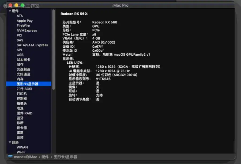Choose 诊断 sidebar entry
The height and width of the screenshot is (164, 241).
20,123
